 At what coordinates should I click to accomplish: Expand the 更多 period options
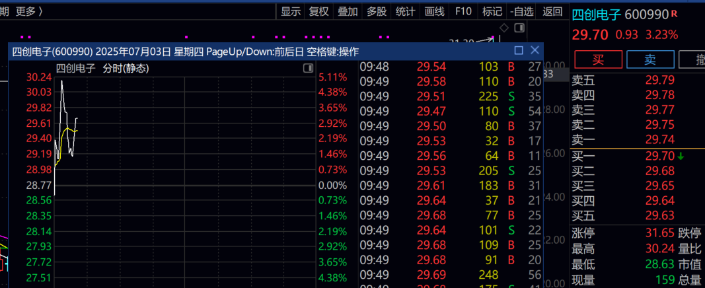(x=29, y=12)
